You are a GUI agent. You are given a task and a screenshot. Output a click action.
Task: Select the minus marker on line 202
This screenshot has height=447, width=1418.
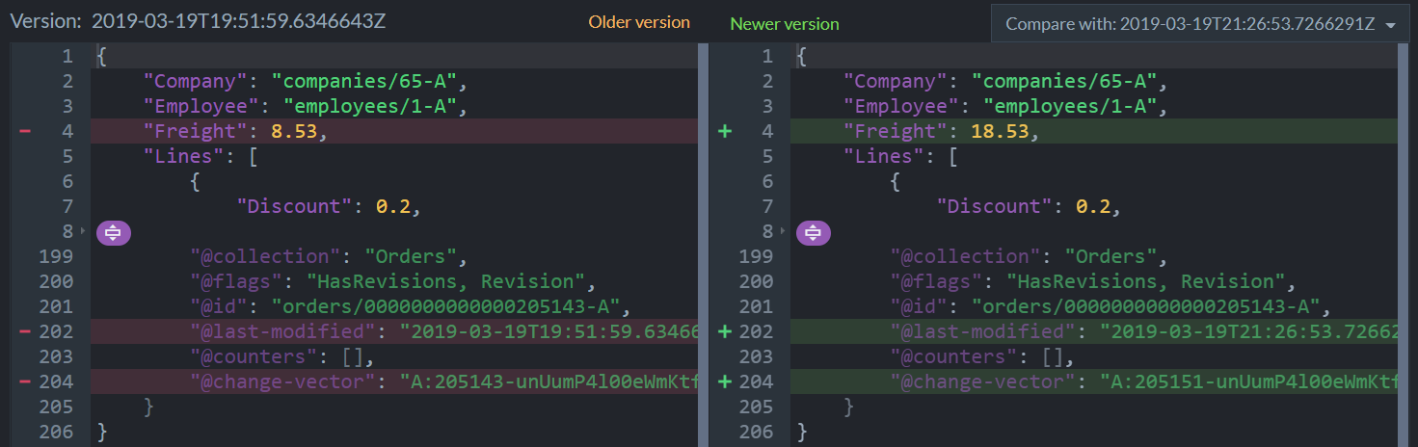pyautogui.click(x=25, y=332)
